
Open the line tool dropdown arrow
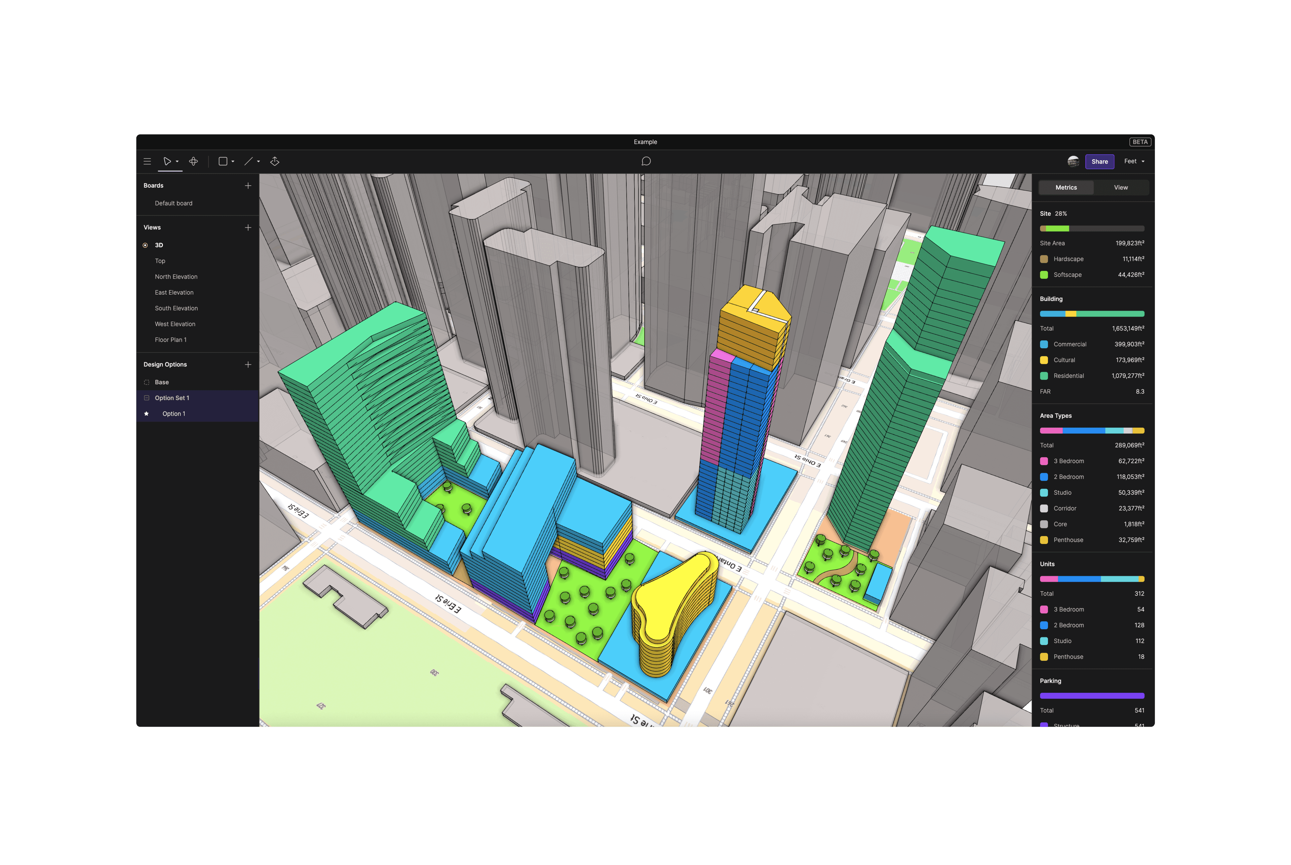pyautogui.click(x=258, y=161)
